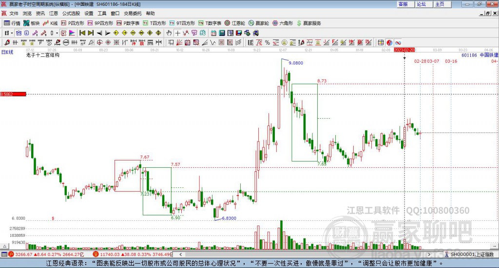
Task: Click the circle crosshair drawing tool
Action: (99, 42)
